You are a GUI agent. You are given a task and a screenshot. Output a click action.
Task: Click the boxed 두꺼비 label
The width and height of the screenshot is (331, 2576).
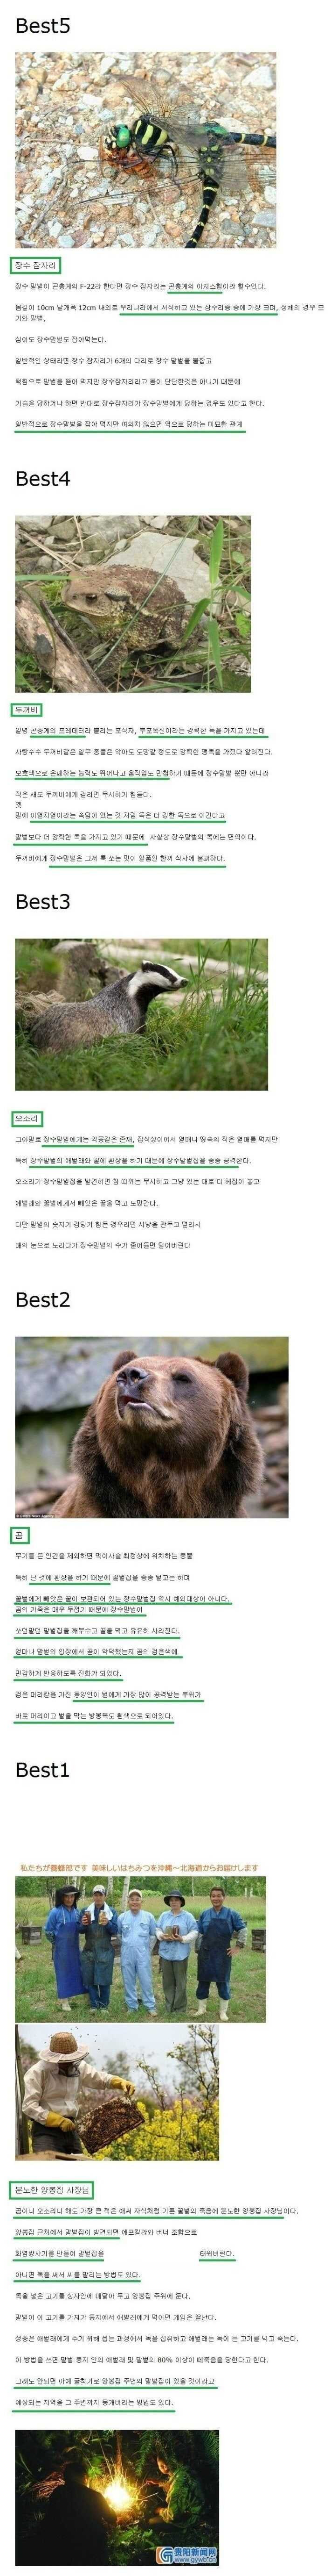(x=27, y=709)
